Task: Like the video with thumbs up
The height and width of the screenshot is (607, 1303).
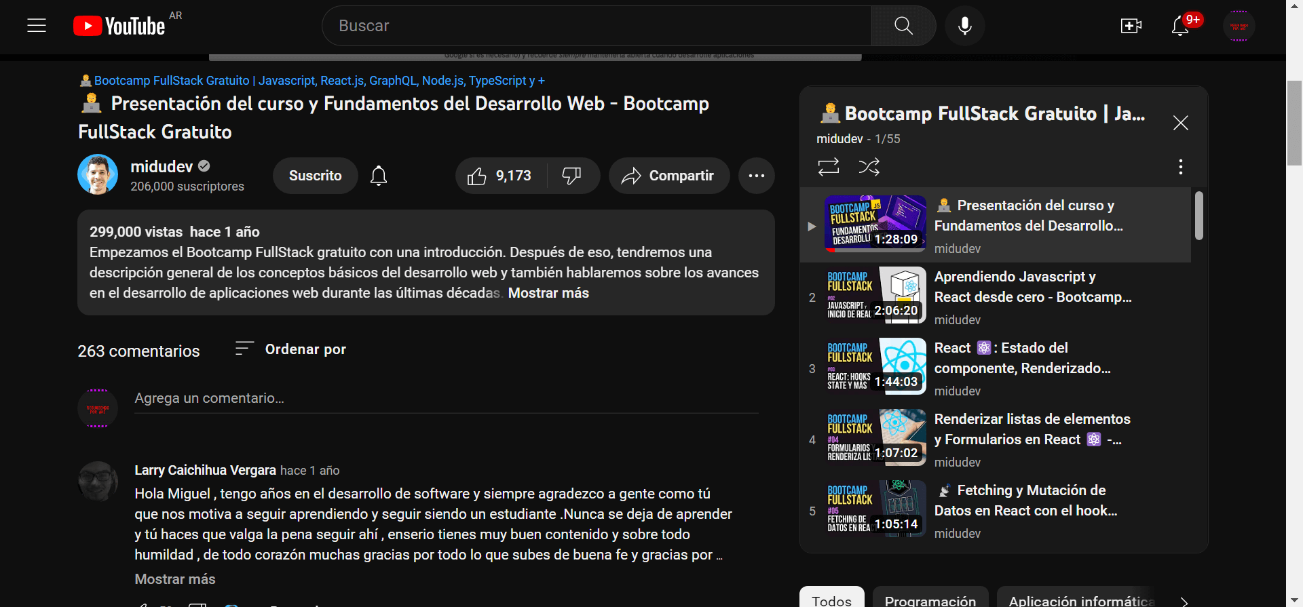Action: (500, 176)
